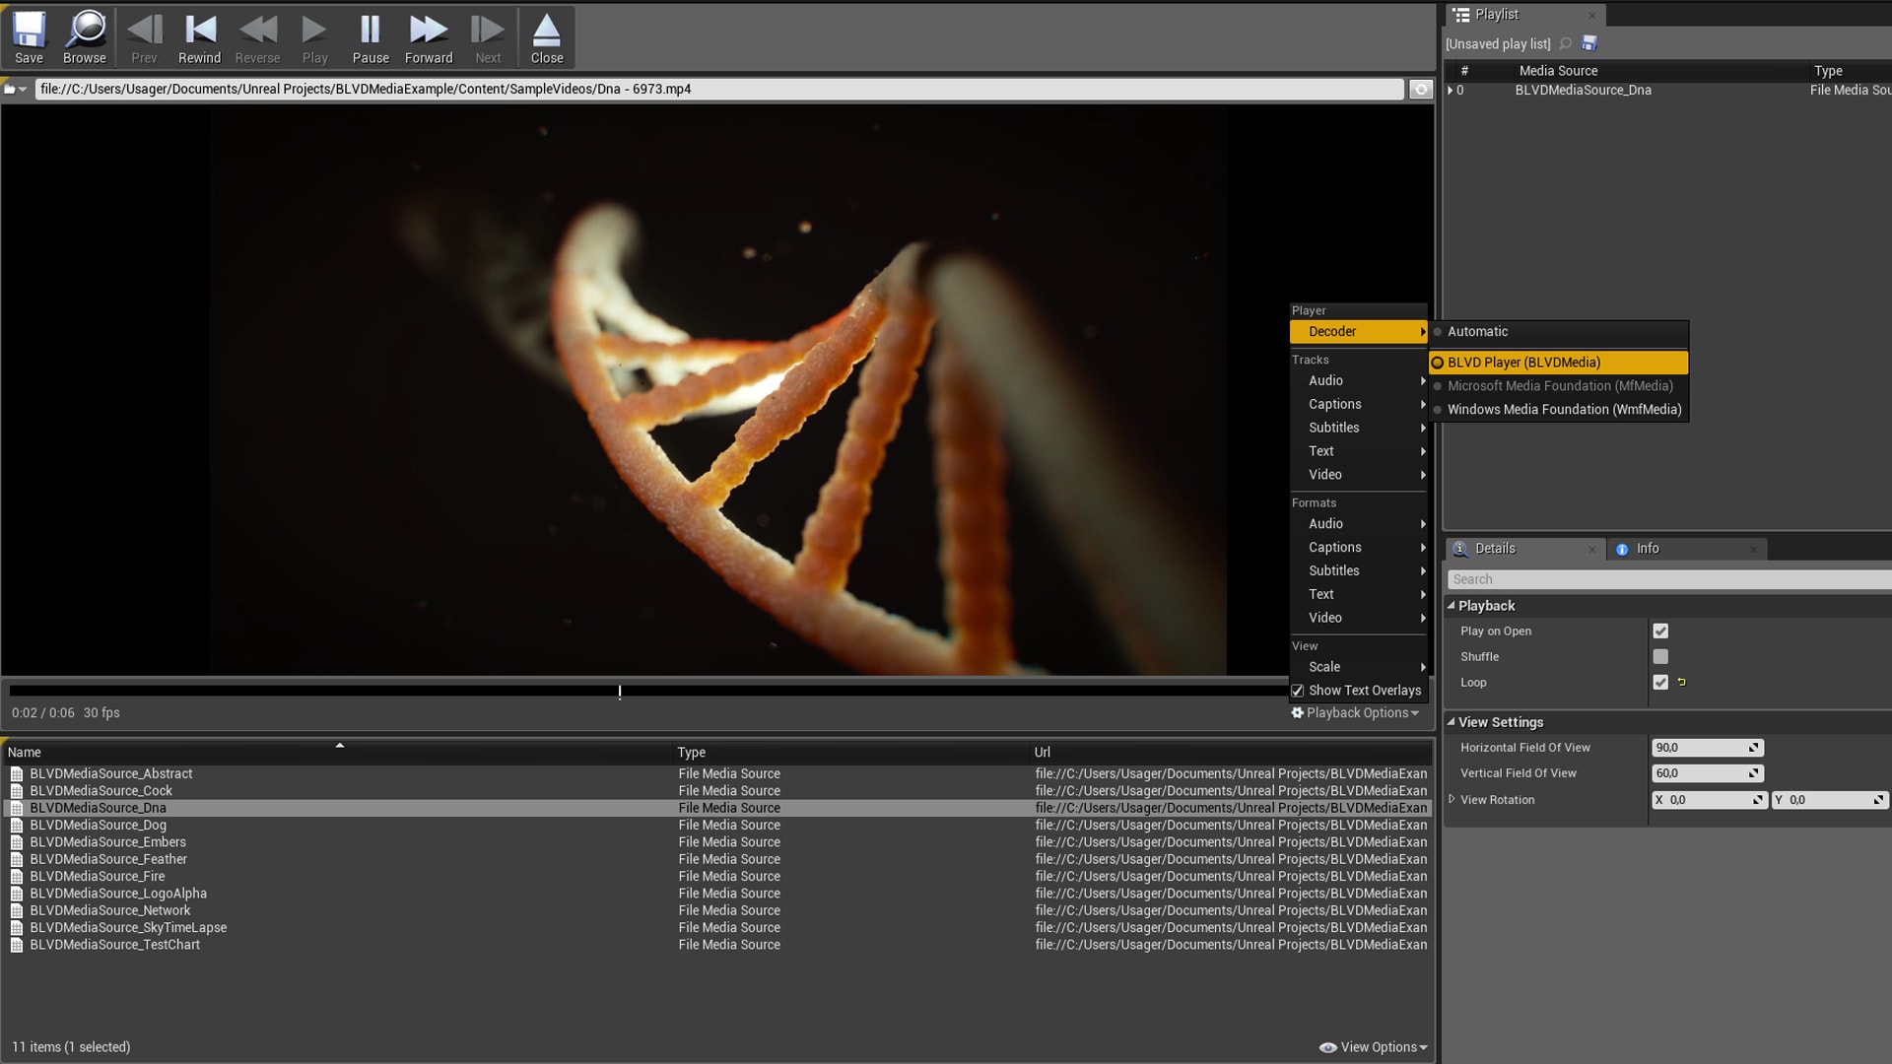This screenshot has height=1064, width=1892.
Task: Click the Info tab icon
Action: tap(1622, 549)
